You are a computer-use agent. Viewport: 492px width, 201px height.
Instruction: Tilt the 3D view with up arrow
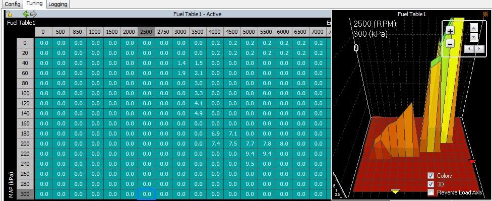pos(474,28)
